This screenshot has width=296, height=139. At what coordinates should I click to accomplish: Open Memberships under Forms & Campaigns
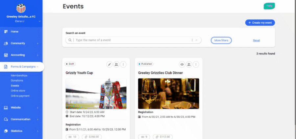click(x=19, y=76)
